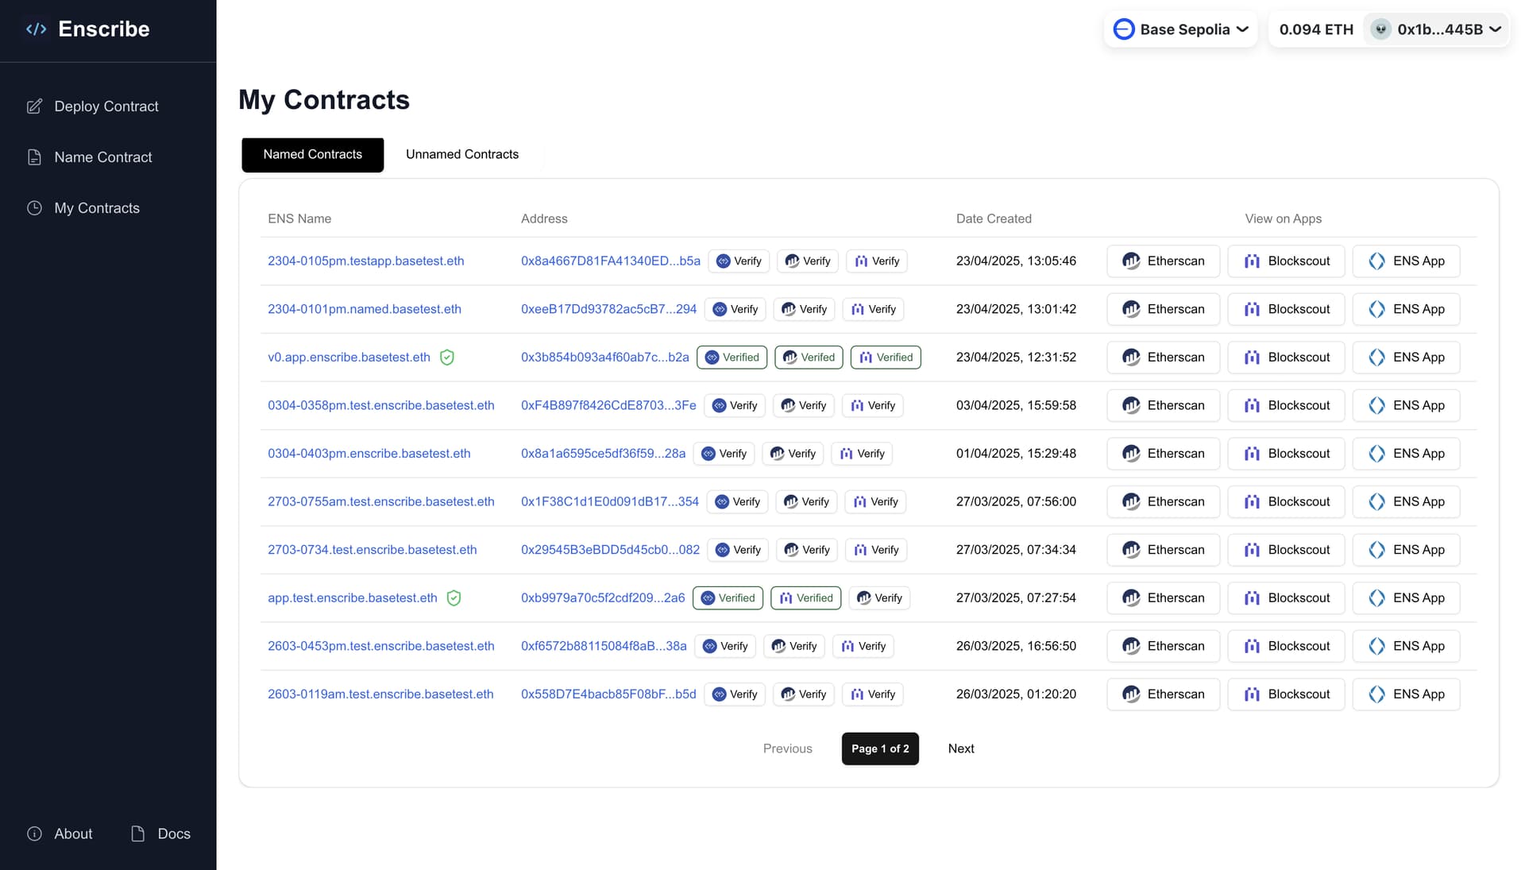Viewport: 1525px width, 870px height.
Task: Verify on Sourcify for 0x8a4667D81FA41340ED...b5a
Action: (739, 261)
